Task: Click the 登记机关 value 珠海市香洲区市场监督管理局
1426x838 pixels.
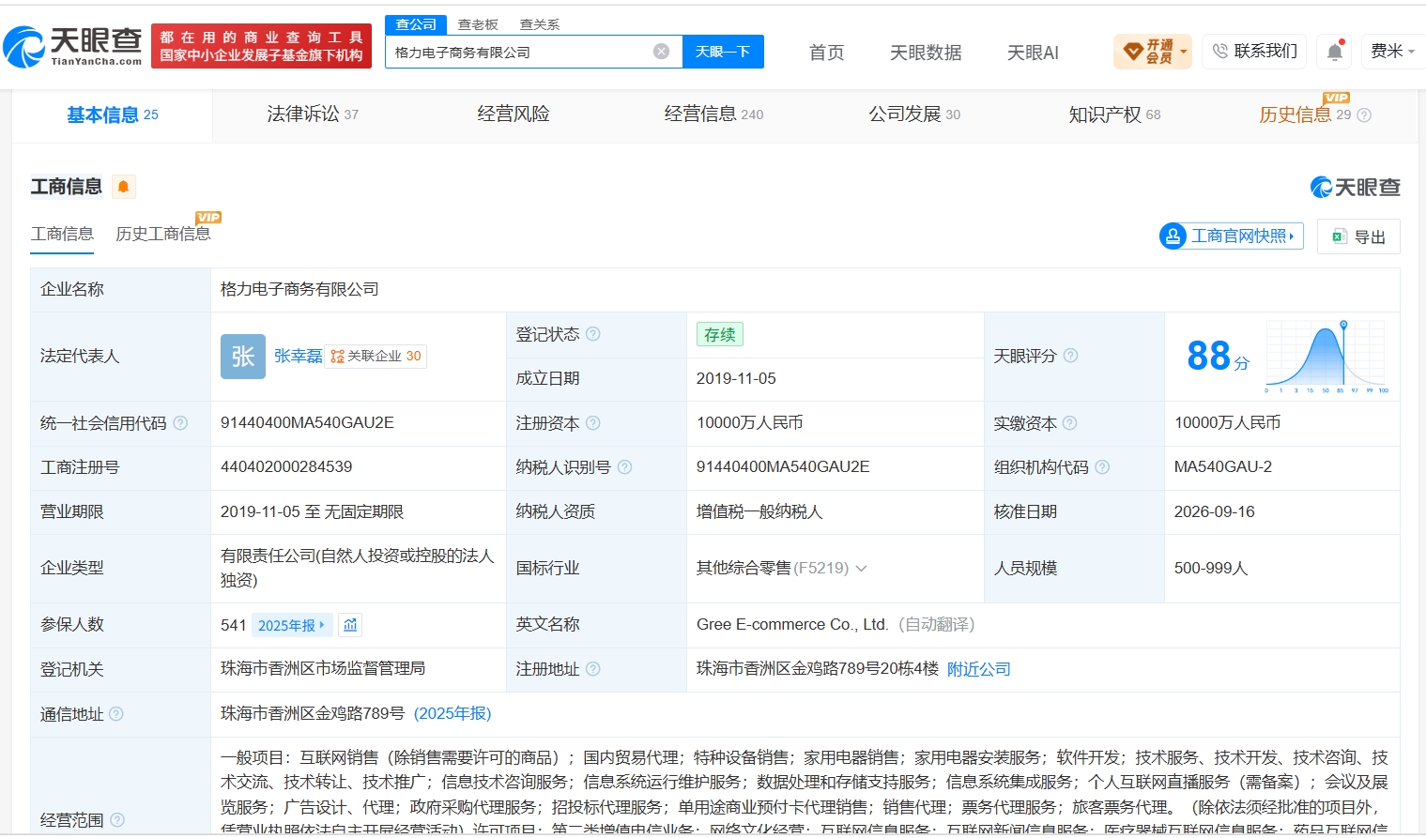Action: click(x=323, y=669)
